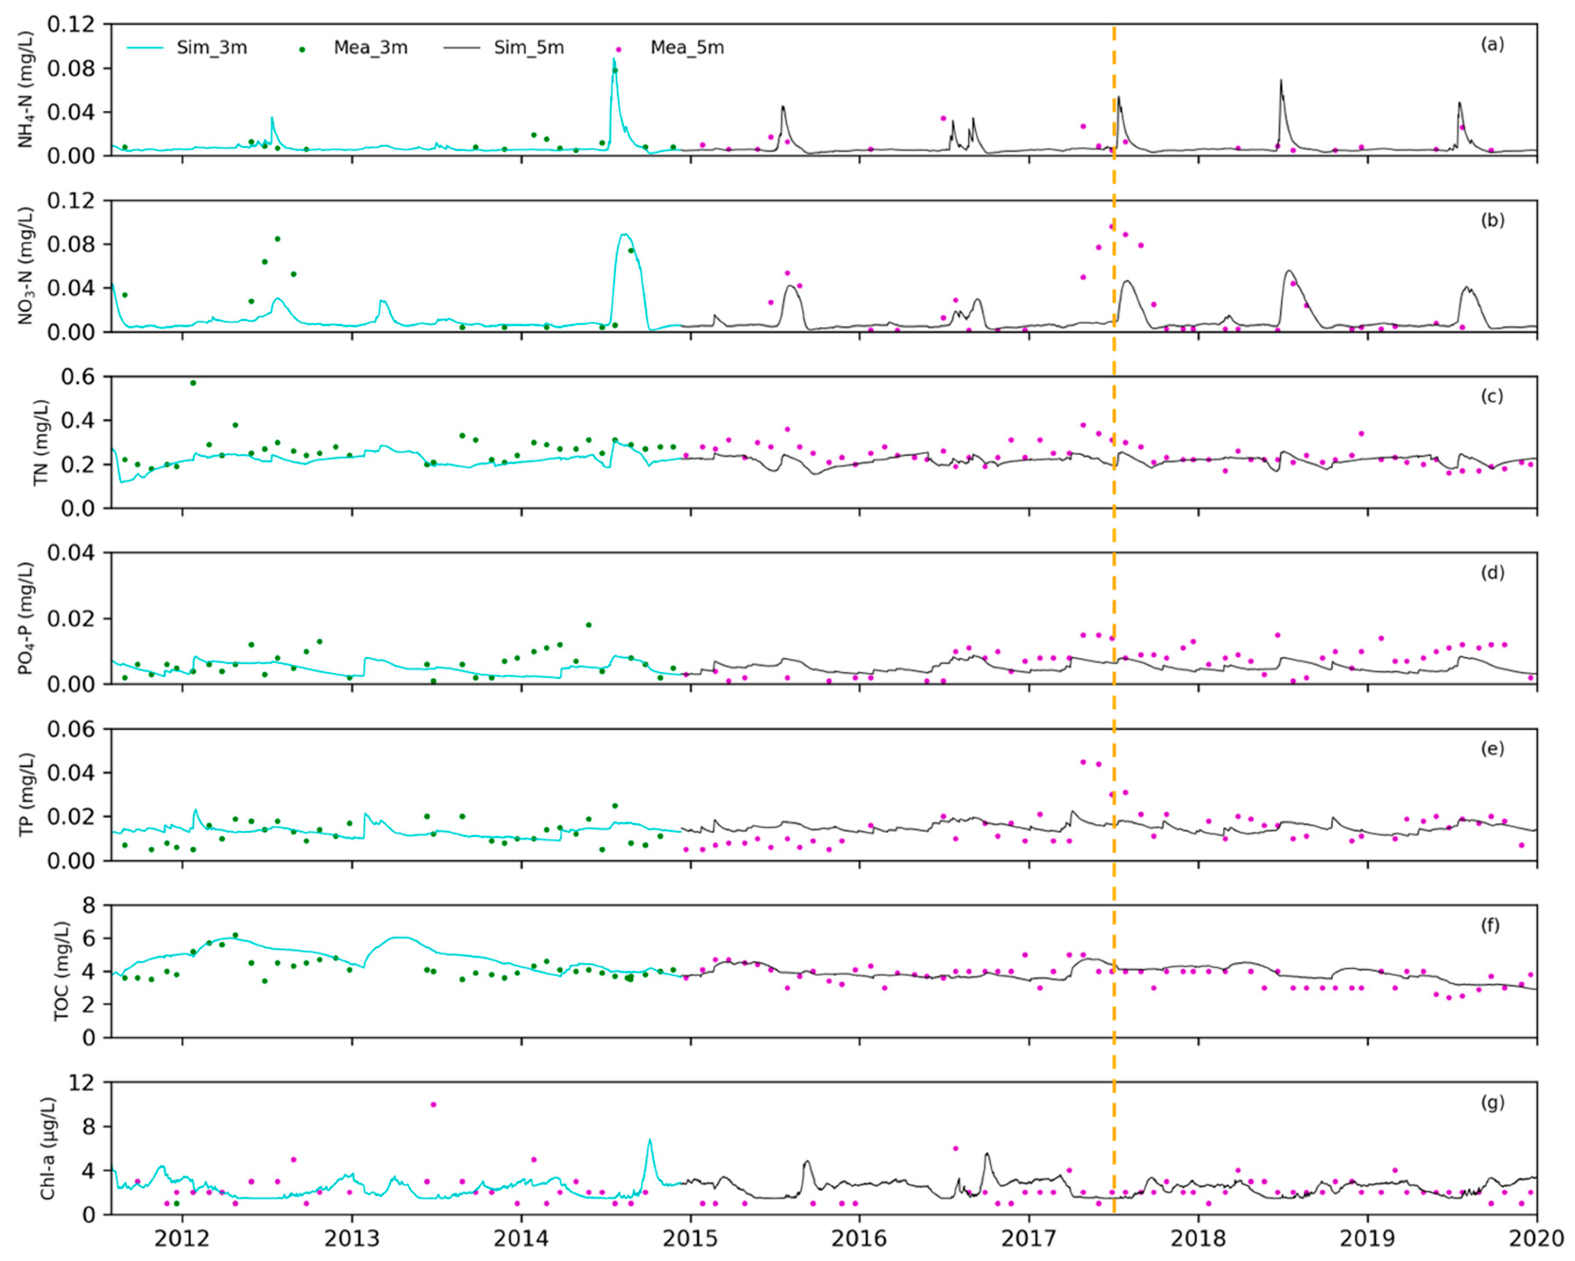1575x1261 pixels.
Task: Click the tallest NH4-N peak in 2014
Action: click(614, 60)
